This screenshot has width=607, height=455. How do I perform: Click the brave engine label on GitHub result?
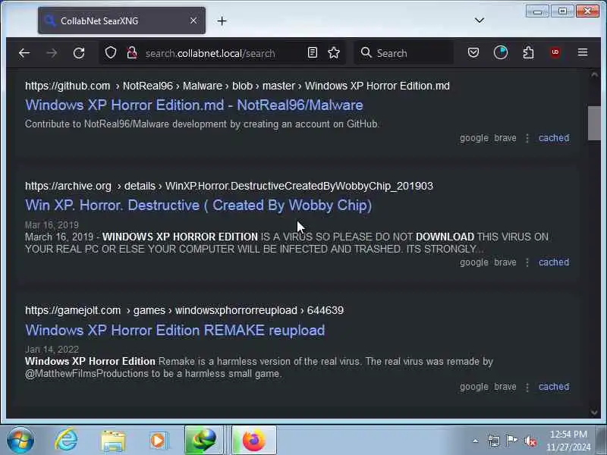coord(505,138)
